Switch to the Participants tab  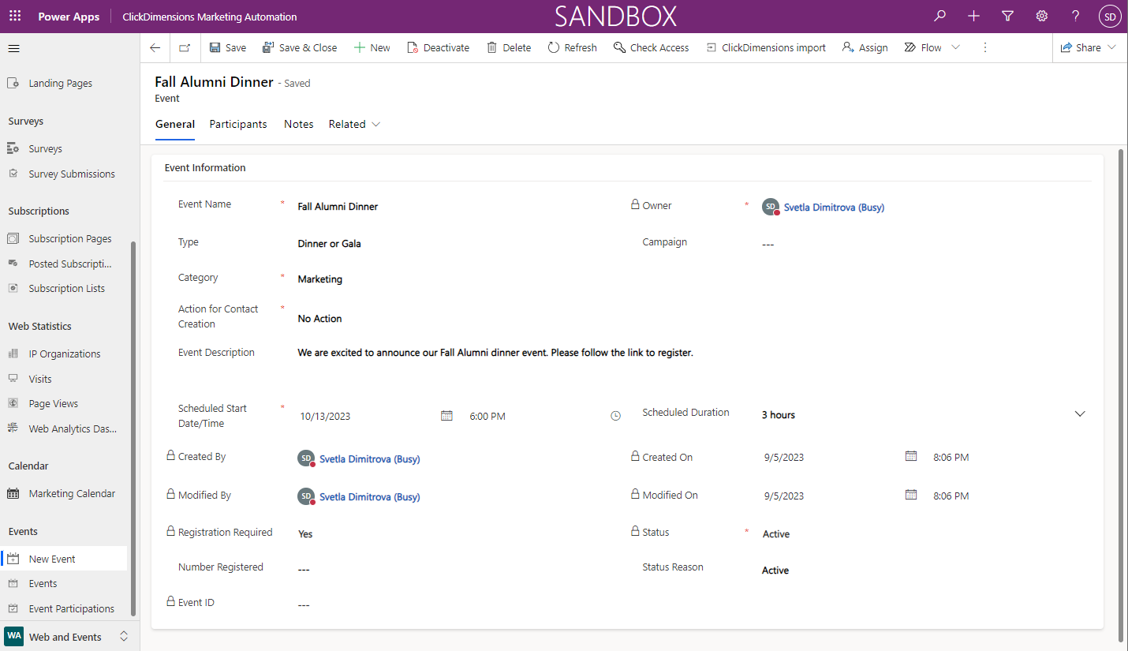pos(238,124)
